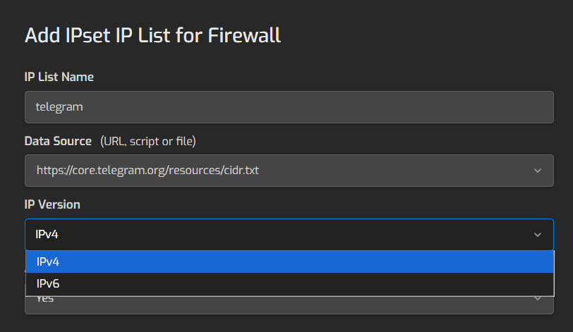Click the IP Version chevron arrow
Image resolution: width=573 pixels, height=332 pixels.
[537, 234]
